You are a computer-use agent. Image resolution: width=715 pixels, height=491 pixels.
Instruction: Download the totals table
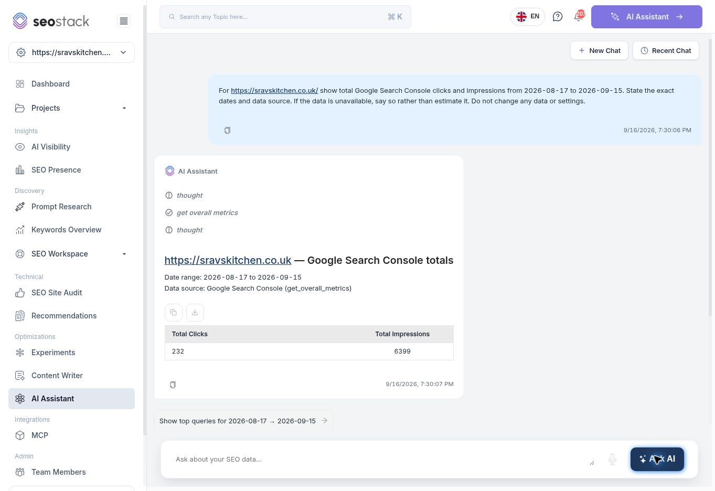pyautogui.click(x=195, y=313)
